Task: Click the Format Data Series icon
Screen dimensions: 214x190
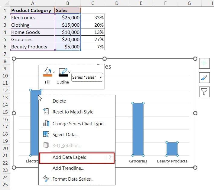Action: tap(46, 179)
